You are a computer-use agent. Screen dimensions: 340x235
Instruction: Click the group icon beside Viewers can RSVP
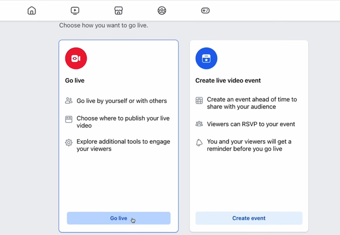199,124
